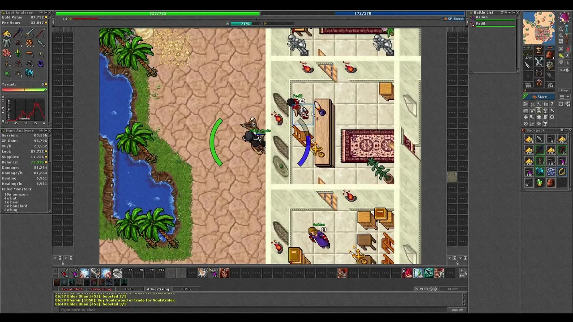
Task: Click the green health bar
Action: coord(158,13)
